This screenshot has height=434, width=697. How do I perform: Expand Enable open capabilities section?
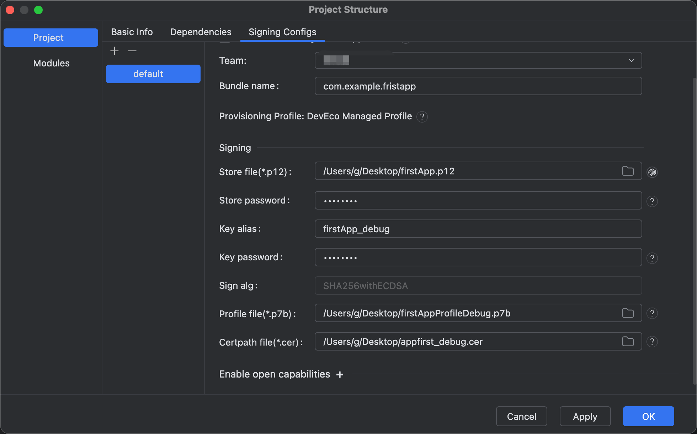[340, 375]
